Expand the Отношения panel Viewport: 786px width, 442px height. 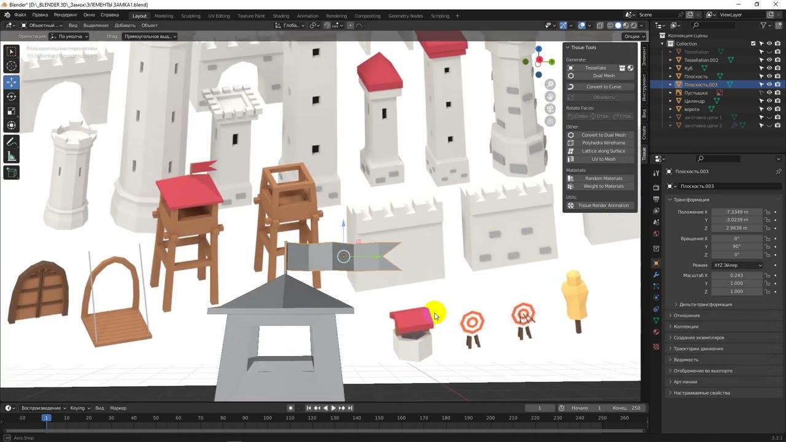(x=686, y=316)
